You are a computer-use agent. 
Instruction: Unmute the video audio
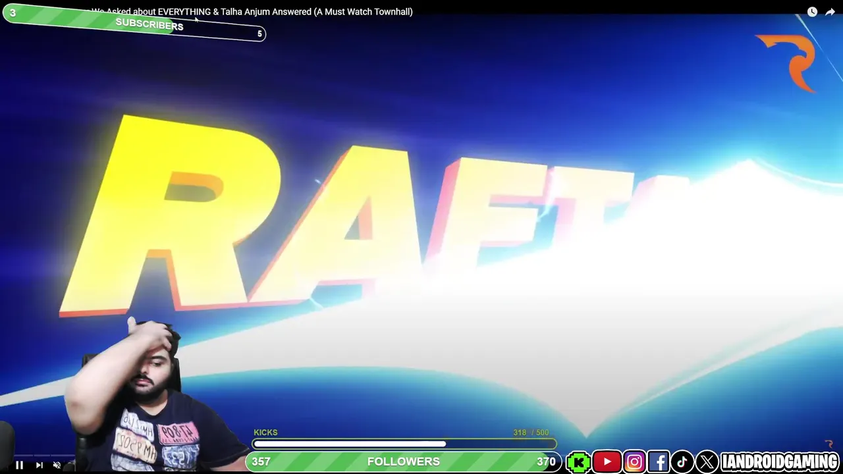point(57,465)
